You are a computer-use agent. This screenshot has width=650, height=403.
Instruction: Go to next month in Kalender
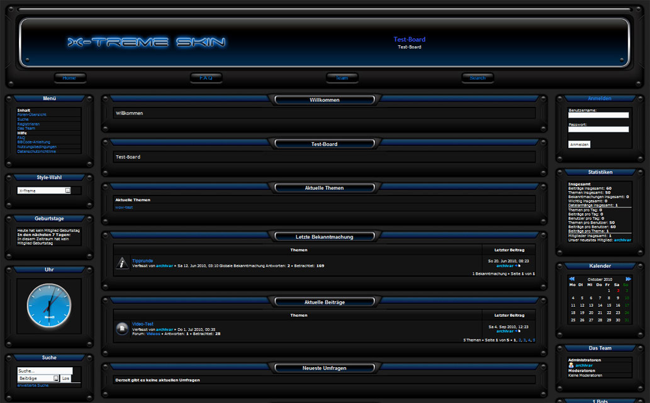(x=627, y=279)
